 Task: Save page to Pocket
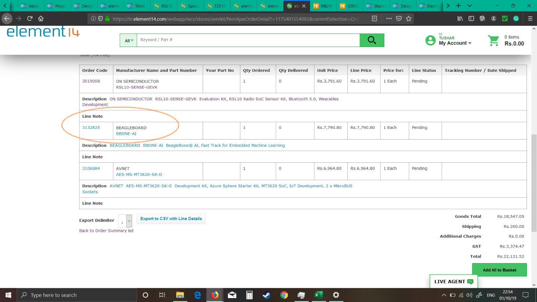(x=399, y=19)
